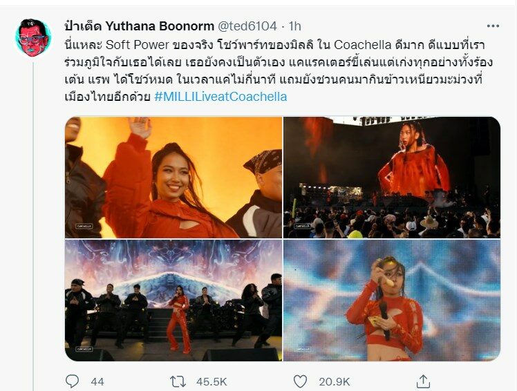Click the 45.5K retweet count
The width and height of the screenshot is (517, 391).
coord(211,382)
